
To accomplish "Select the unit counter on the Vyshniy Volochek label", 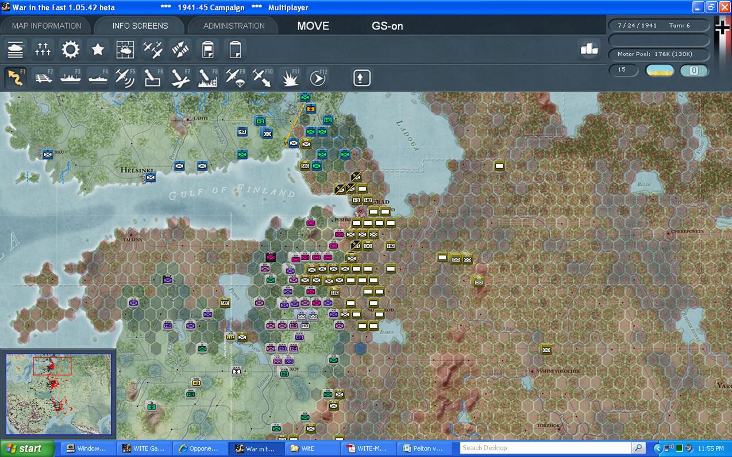I will [x=546, y=350].
